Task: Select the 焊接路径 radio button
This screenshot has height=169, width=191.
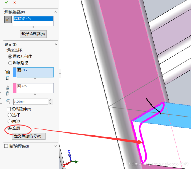Action: [10, 63]
